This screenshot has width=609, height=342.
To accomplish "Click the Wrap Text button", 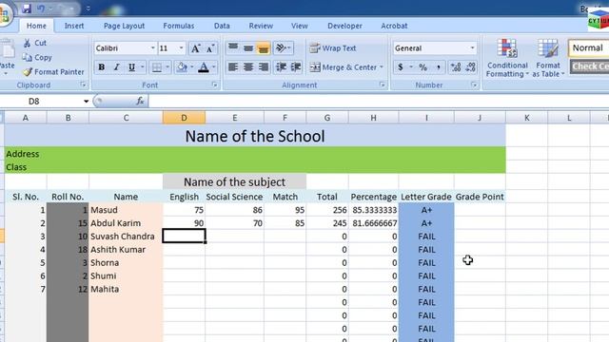I will (333, 48).
